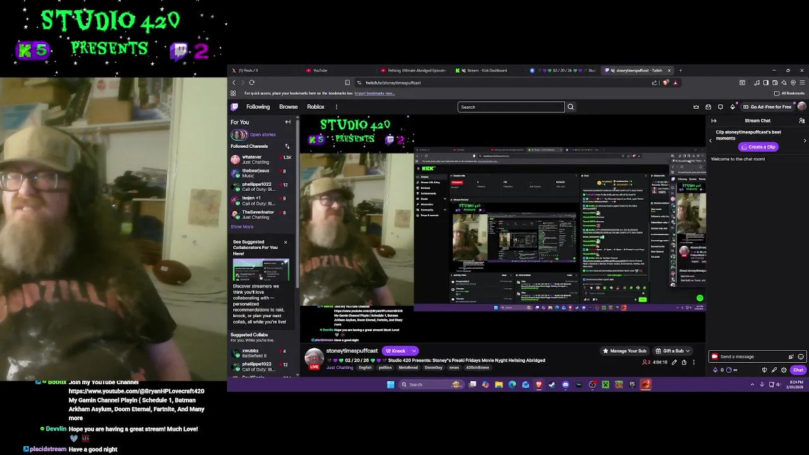Click the Just Chatting category link
809x455 pixels.
[339, 367]
